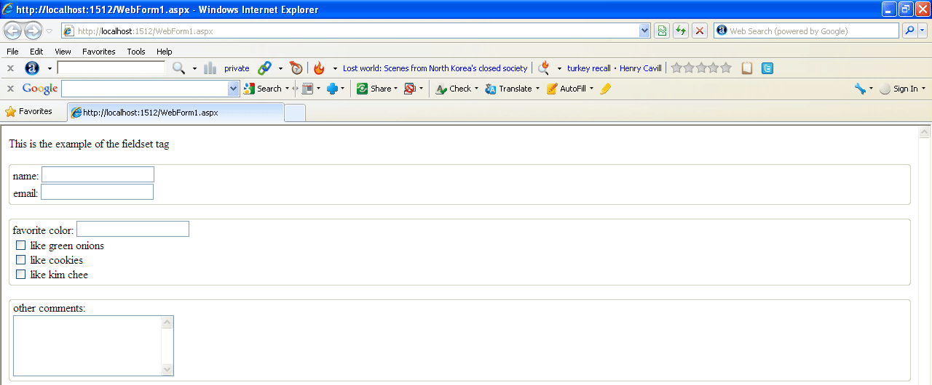
Task: Click the blue plus gadget icon on Google Toolbar
Action: tap(333, 89)
